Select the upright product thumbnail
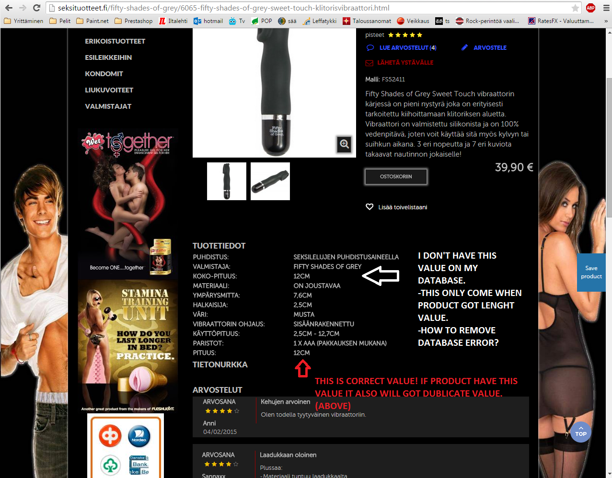 tap(227, 181)
